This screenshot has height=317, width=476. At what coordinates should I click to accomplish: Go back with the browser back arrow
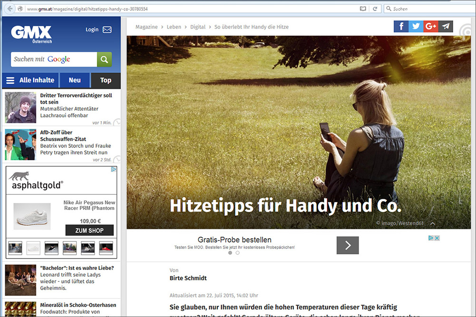point(10,9)
